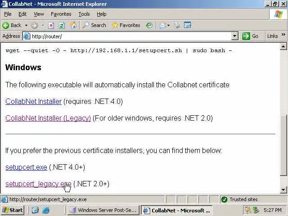
Task: Download the setupcert_legacy.exe link
Action: [x=38, y=184]
